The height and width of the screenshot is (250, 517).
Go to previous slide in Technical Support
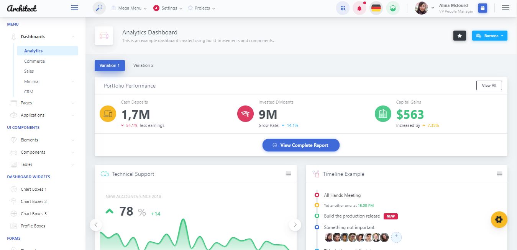96,225
